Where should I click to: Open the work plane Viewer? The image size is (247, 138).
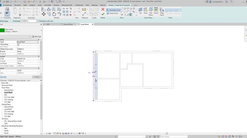[156, 11]
